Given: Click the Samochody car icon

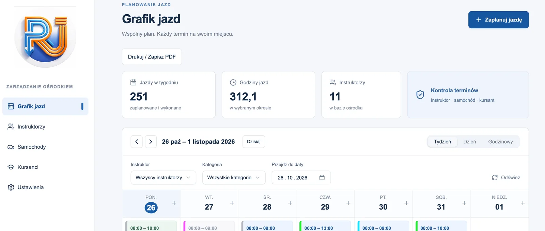Looking at the screenshot, I should point(11,147).
